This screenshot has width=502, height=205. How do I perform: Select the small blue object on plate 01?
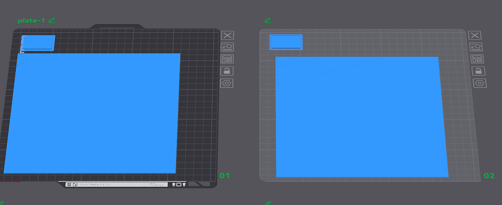click(x=38, y=43)
